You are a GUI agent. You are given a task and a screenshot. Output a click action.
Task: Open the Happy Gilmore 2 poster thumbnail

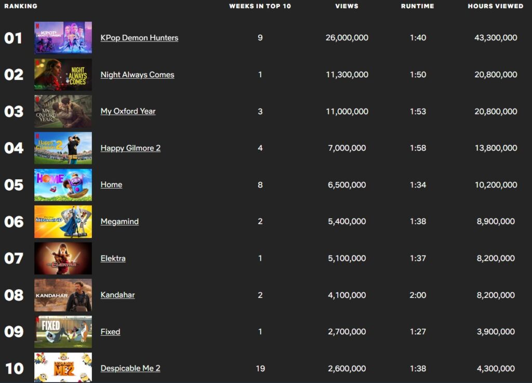[63, 148]
